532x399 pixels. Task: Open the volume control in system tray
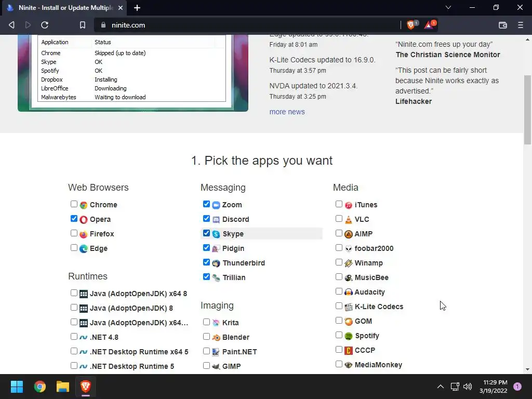coord(468,387)
